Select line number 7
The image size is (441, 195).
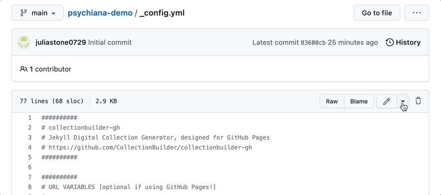point(30,177)
